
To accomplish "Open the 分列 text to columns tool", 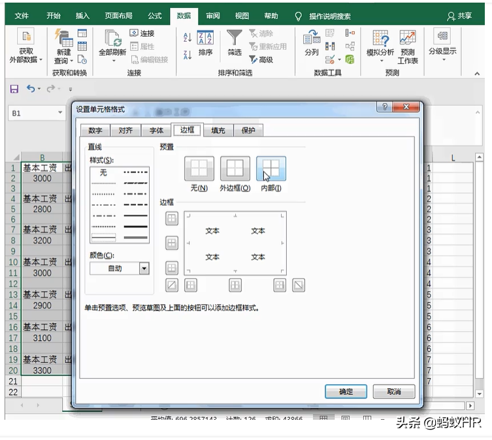I will coord(312,42).
